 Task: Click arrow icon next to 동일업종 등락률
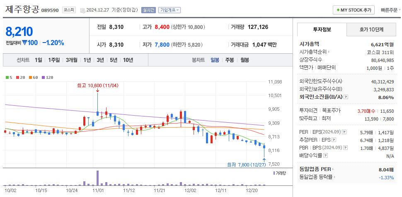tap(335, 177)
